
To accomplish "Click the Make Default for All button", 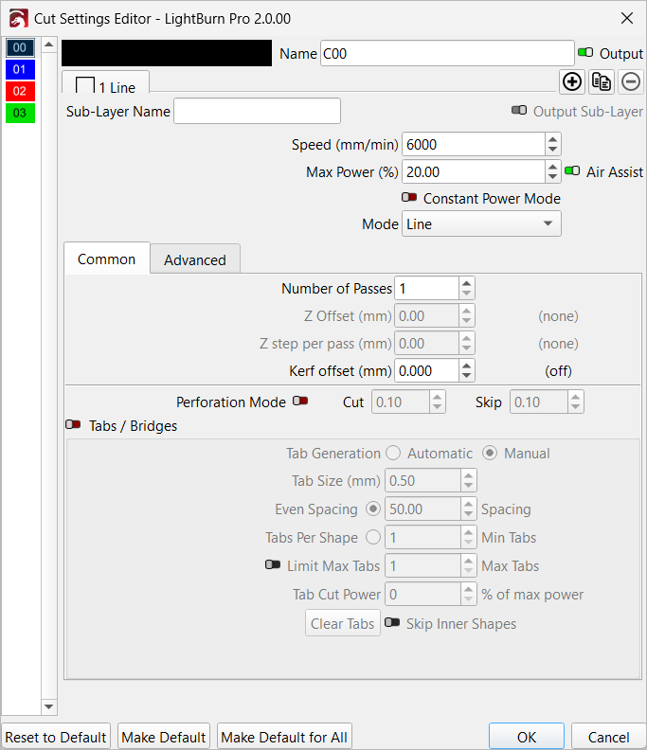I will [x=284, y=737].
